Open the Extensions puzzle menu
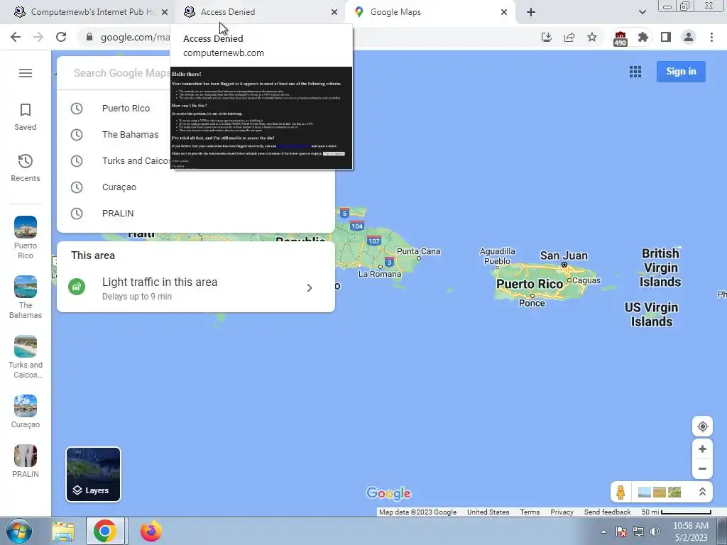Viewport: 727px width, 545px height. (643, 37)
